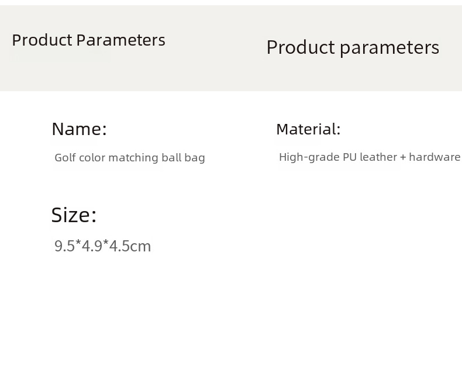Select the "Name:" label
Image resolution: width=462 pixels, height=373 pixels.
click(x=79, y=129)
